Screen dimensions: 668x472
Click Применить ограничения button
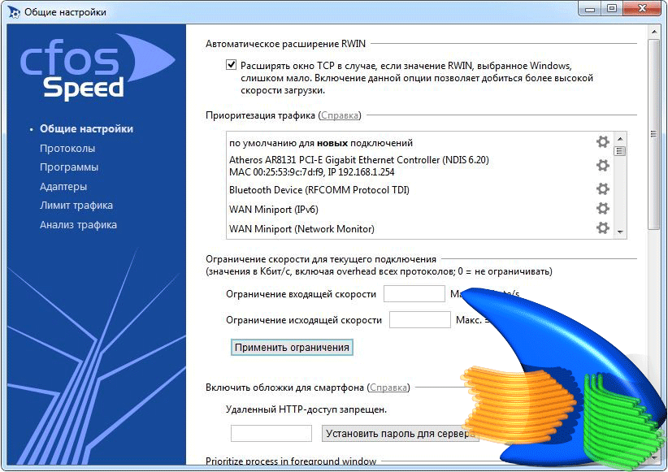[x=292, y=347]
